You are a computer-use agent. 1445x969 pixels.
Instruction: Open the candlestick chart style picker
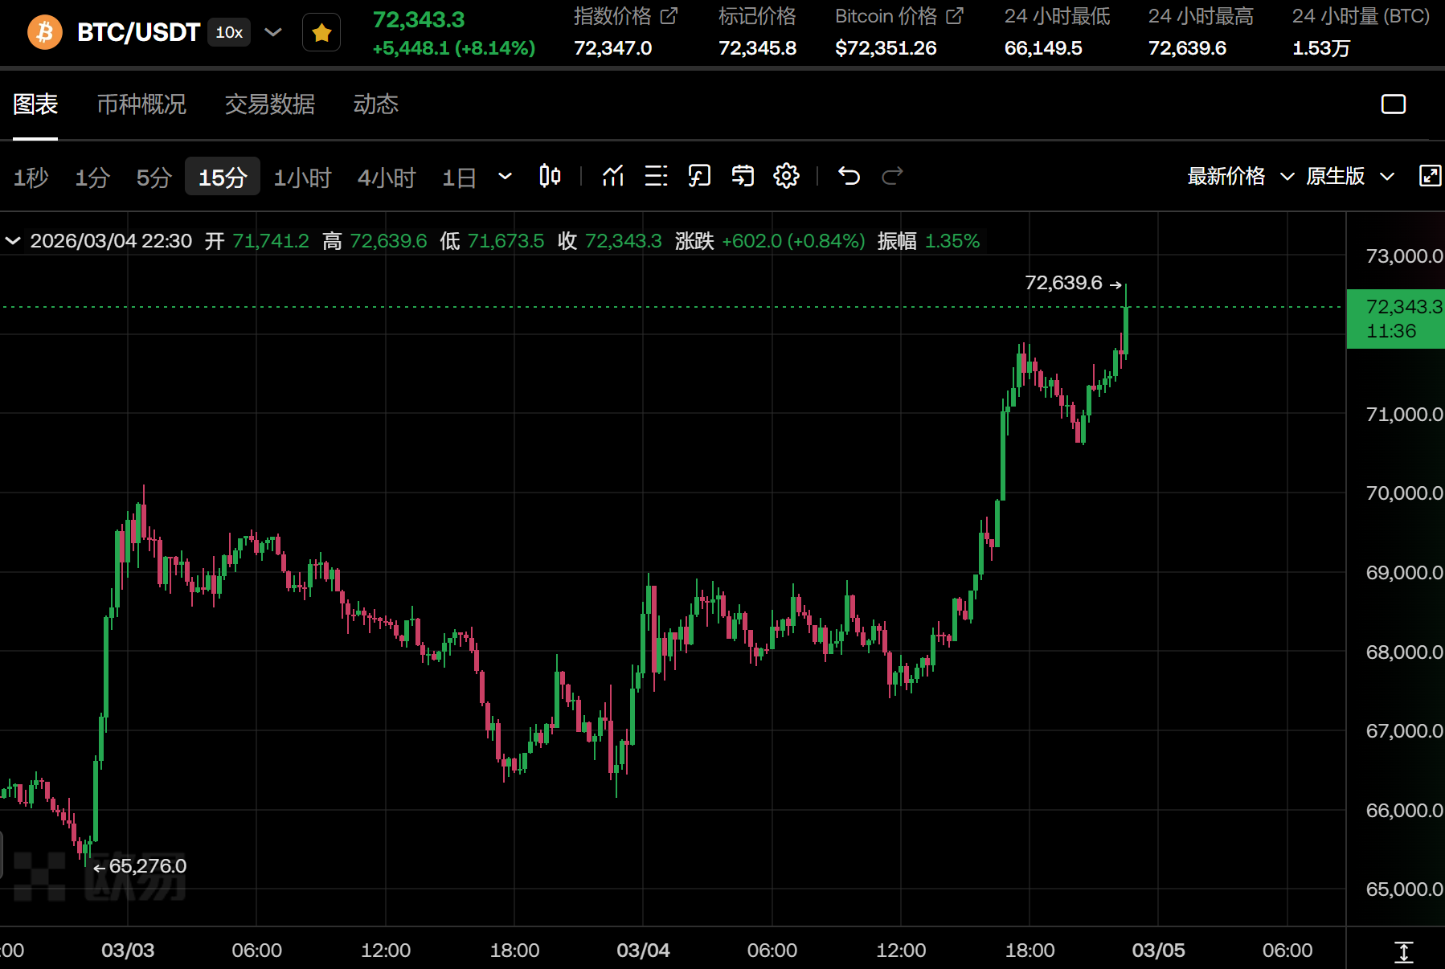click(550, 176)
